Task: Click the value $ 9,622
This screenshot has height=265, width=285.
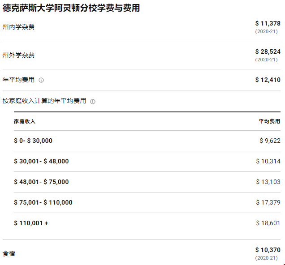Action: [x=270, y=141]
